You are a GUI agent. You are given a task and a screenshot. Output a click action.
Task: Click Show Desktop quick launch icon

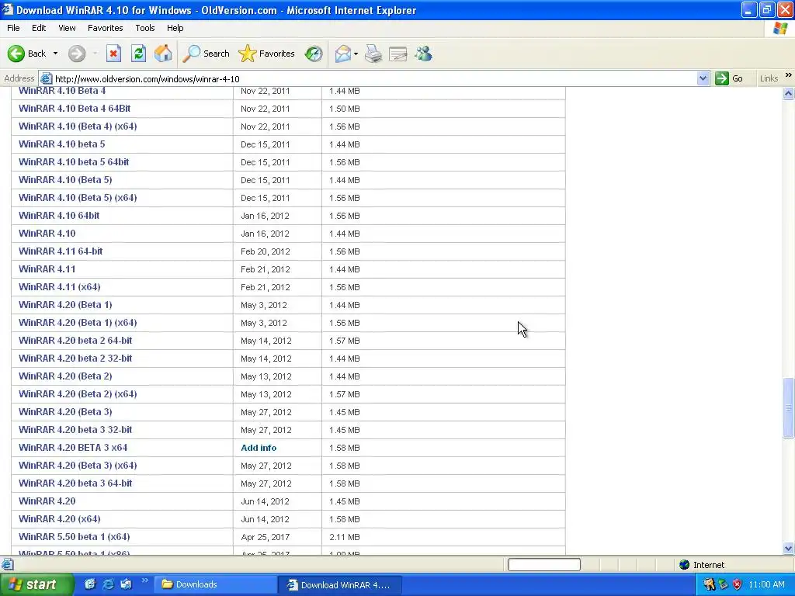(90, 584)
